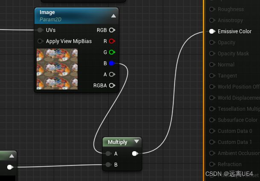Viewport: 260px width, 181px height.
Task: Click the RGB output pin on Image node
Action: click(x=112, y=30)
